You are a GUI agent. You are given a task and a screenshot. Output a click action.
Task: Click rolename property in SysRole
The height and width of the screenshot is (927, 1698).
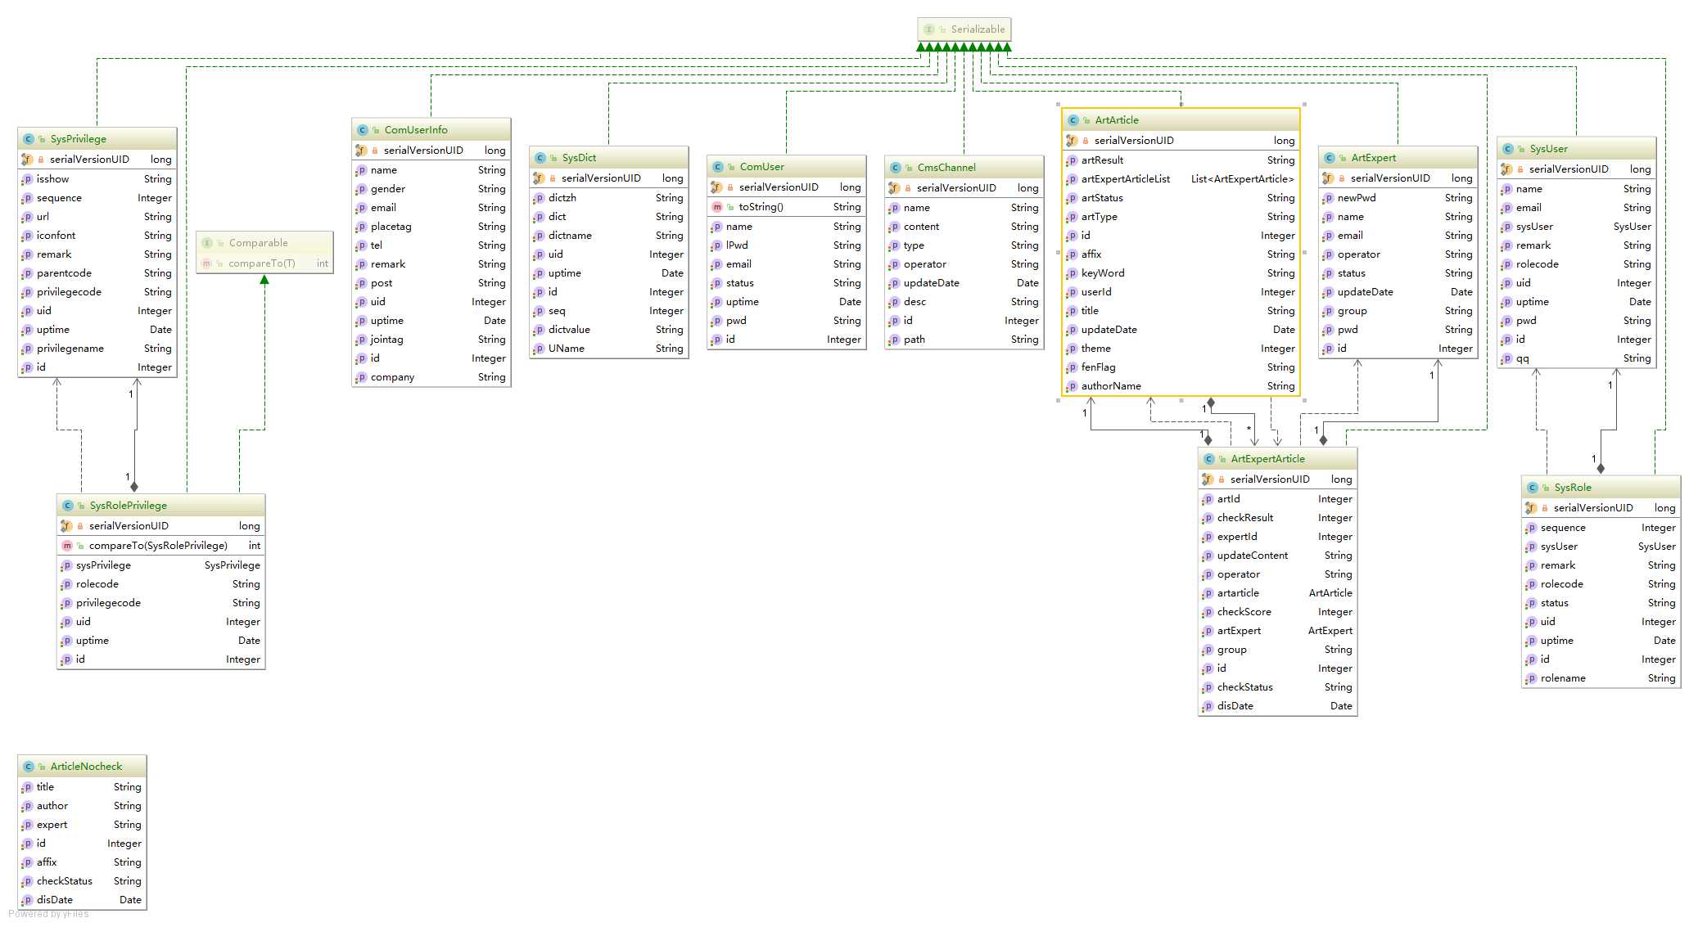1601,678
